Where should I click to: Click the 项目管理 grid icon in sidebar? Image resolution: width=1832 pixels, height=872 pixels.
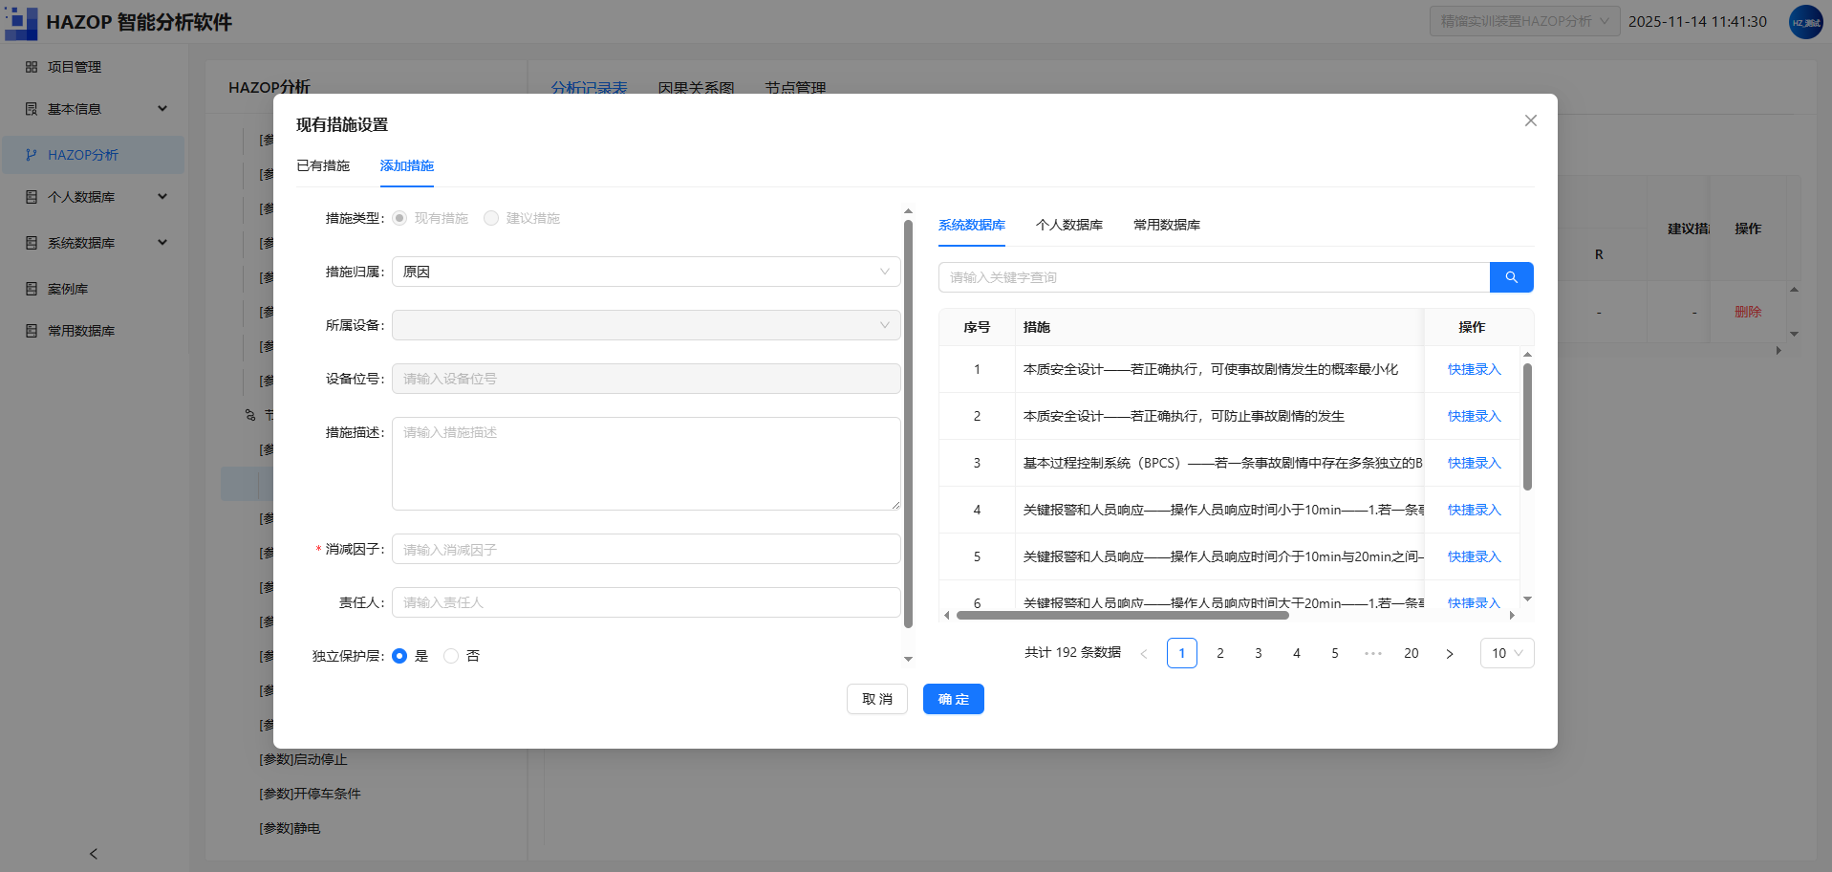32,67
